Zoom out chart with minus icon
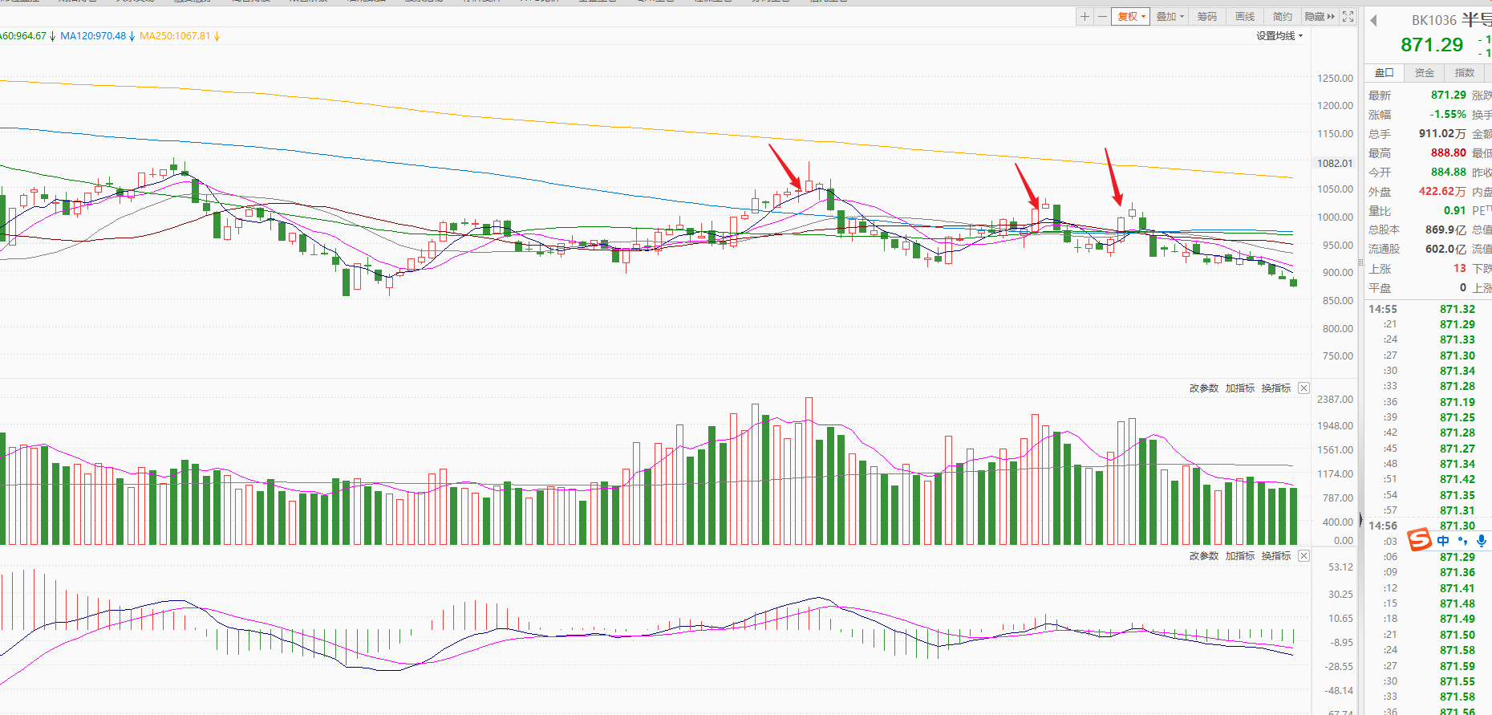1492x715 pixels. click(x=1102, y=17)
